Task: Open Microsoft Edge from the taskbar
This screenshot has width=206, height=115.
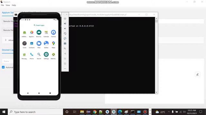Action: tap(120, 112)
